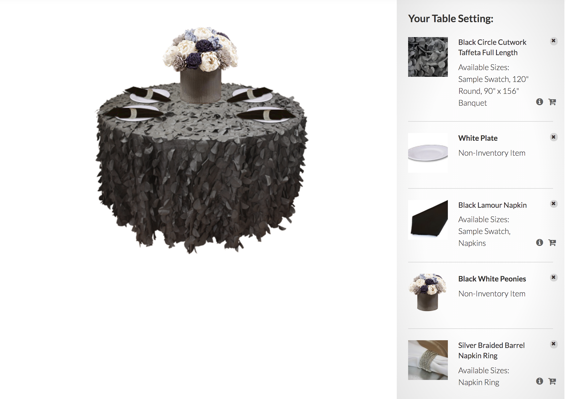This screenshot has width=566, height=399.
Task: Remove Black White Peonies centerpiece
Action: point(553,278)
